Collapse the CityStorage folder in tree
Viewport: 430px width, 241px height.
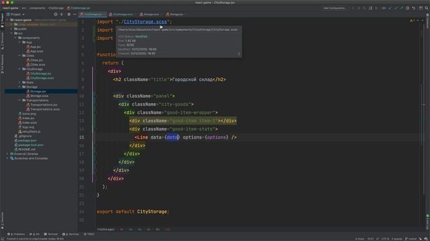(x=19, y=69)
